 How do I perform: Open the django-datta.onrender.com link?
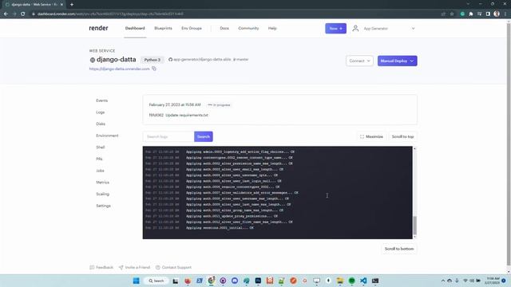pyautogui.click(x=119, y=69)
